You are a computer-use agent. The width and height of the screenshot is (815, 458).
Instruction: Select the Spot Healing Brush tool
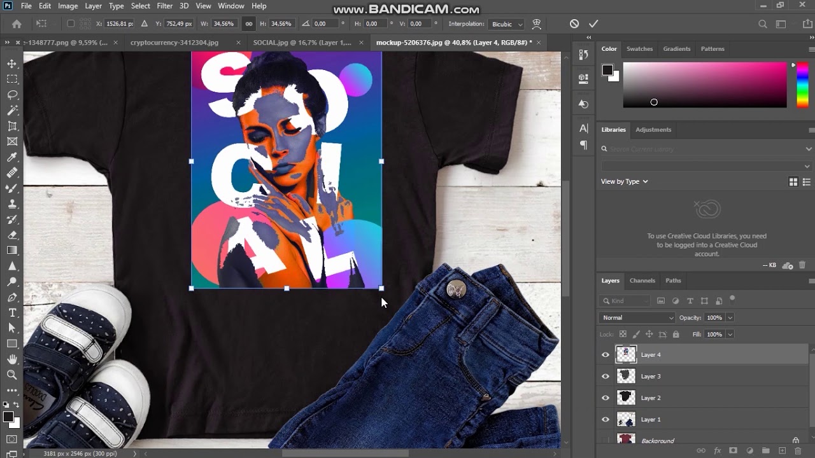point(12,172)
